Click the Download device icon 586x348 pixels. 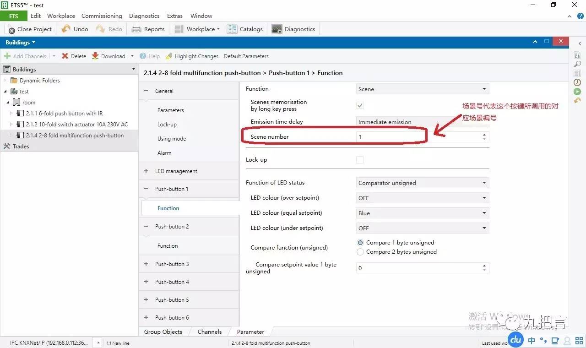pos(95,56)
